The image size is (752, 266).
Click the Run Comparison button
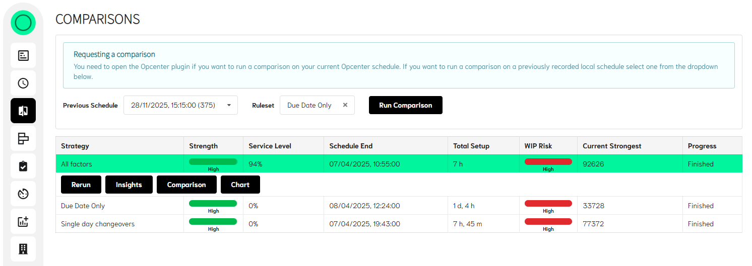(406, 105)
